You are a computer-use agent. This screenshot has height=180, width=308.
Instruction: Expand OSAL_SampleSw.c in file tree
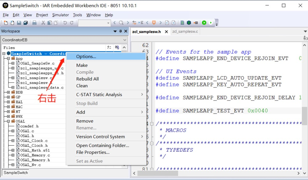click(x=13, y=63)
